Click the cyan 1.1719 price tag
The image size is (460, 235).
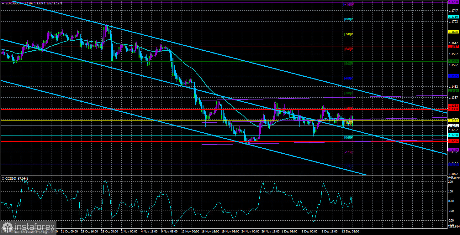(x=454, y=17)
